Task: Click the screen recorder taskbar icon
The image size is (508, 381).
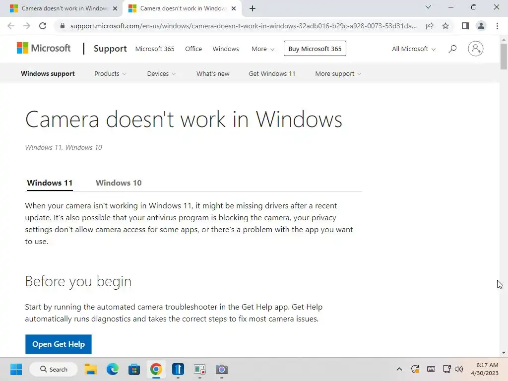Action: pos(200,369)
